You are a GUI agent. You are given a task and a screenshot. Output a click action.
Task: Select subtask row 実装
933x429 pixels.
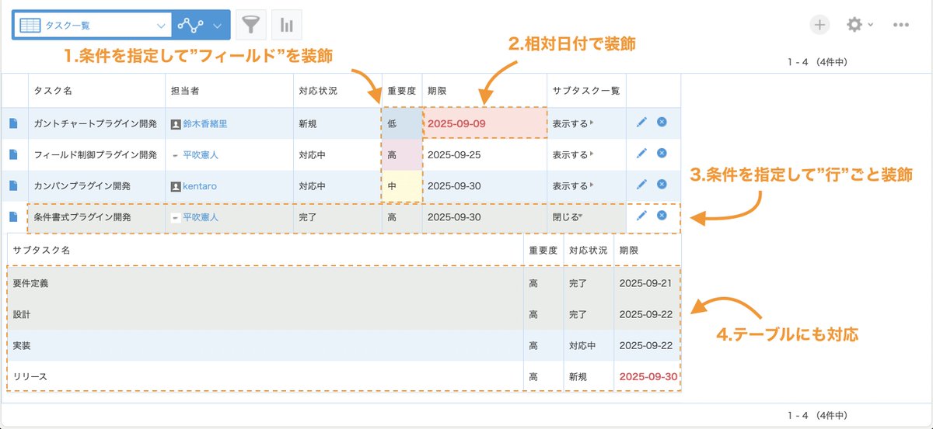(x=344, y=345)
